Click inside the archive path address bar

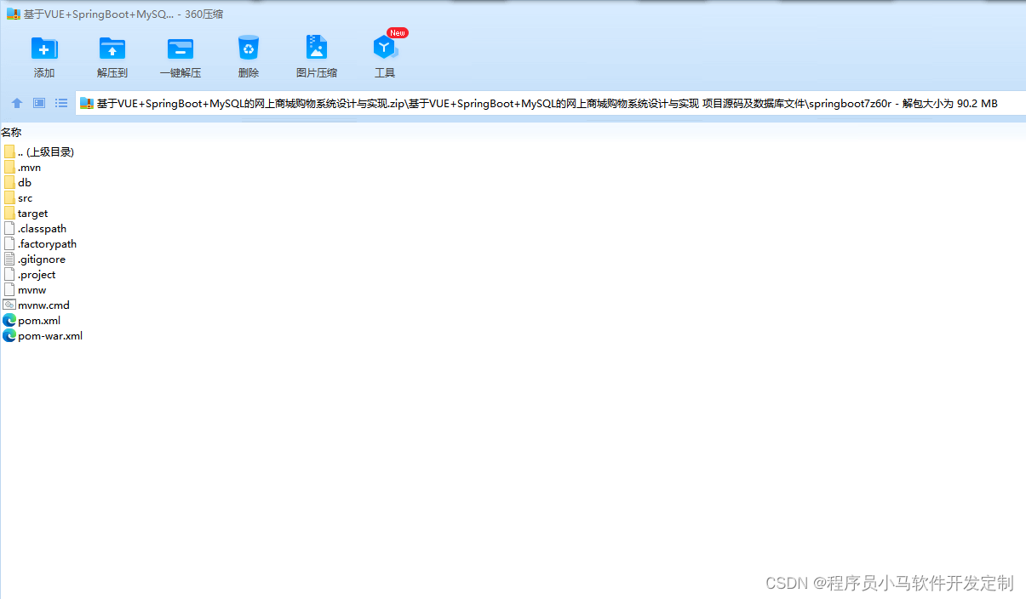511,103
